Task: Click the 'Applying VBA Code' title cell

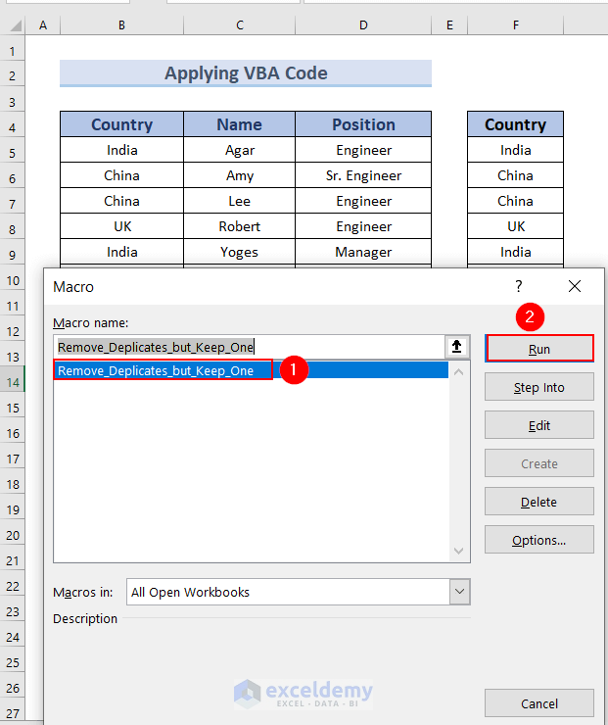Action: pyautogui.click(x=246, y=73)
